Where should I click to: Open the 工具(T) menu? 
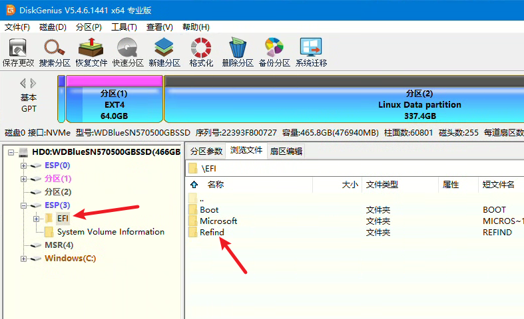point(124,27)
